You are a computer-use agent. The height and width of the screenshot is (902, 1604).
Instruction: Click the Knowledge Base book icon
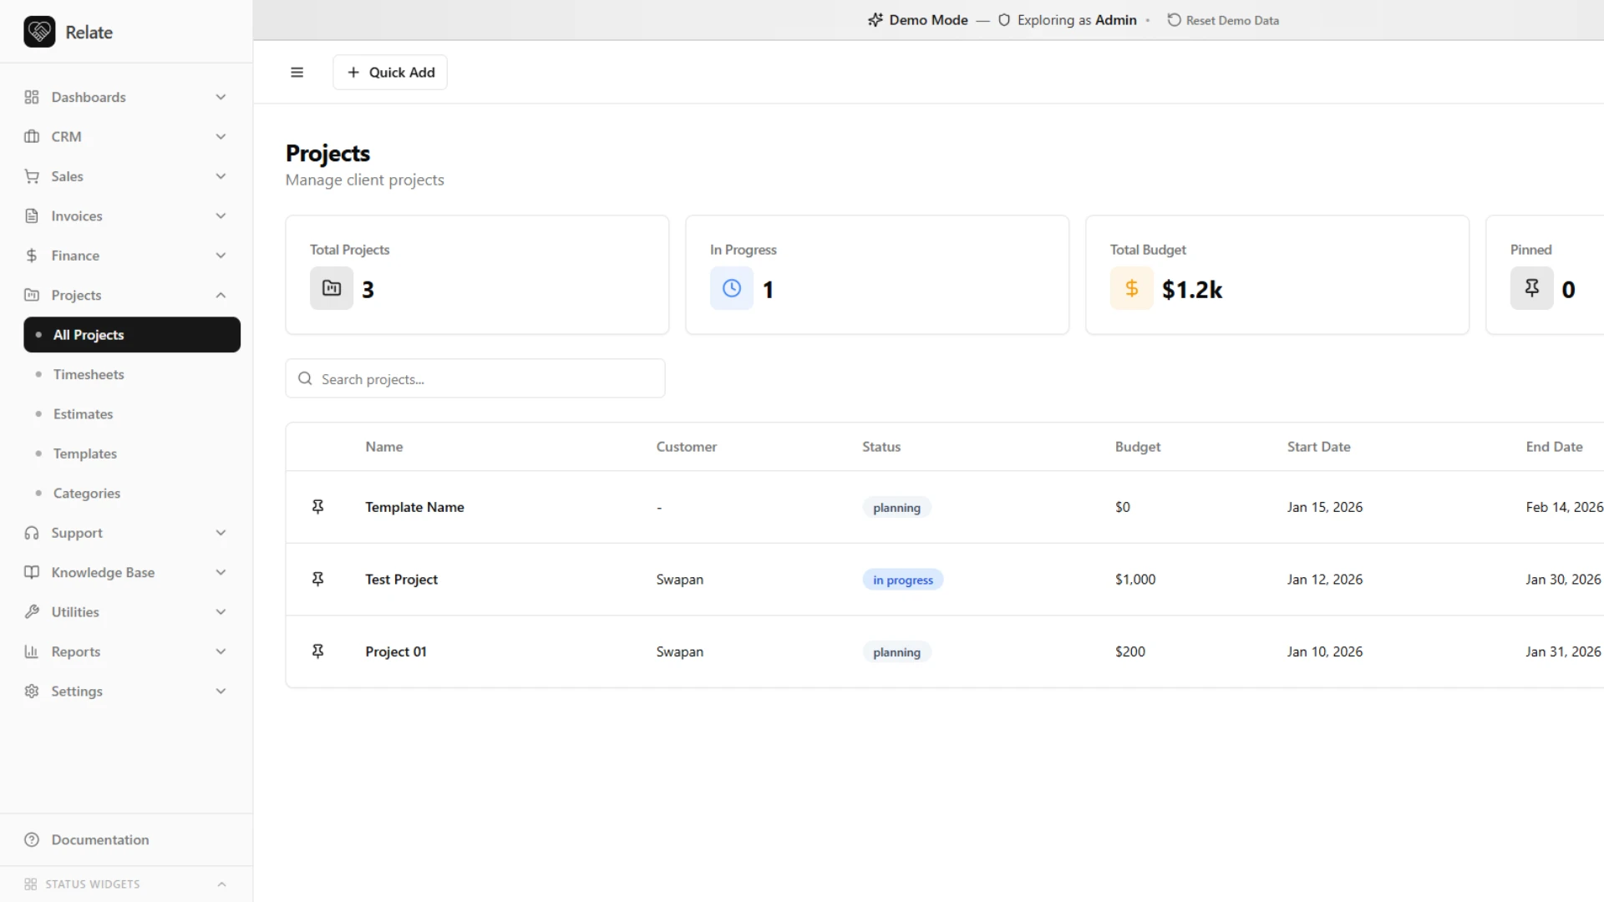tap(32, 572)
